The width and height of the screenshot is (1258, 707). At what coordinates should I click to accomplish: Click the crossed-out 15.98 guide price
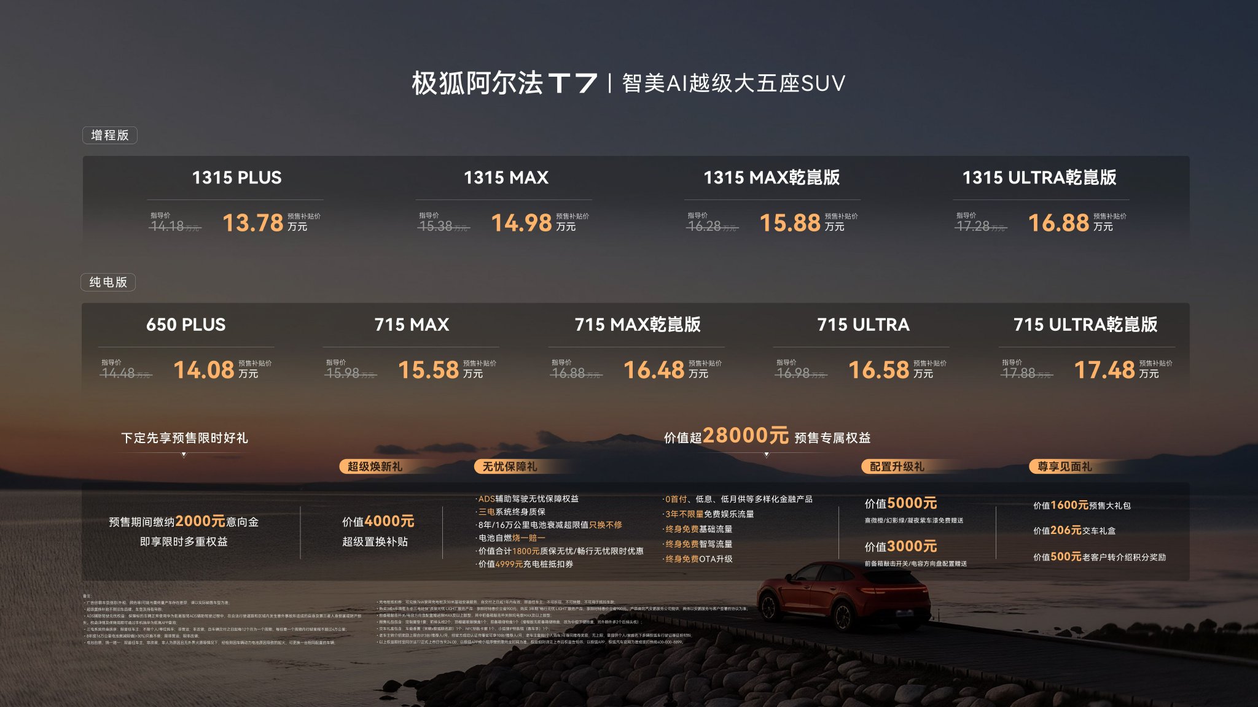351,373
